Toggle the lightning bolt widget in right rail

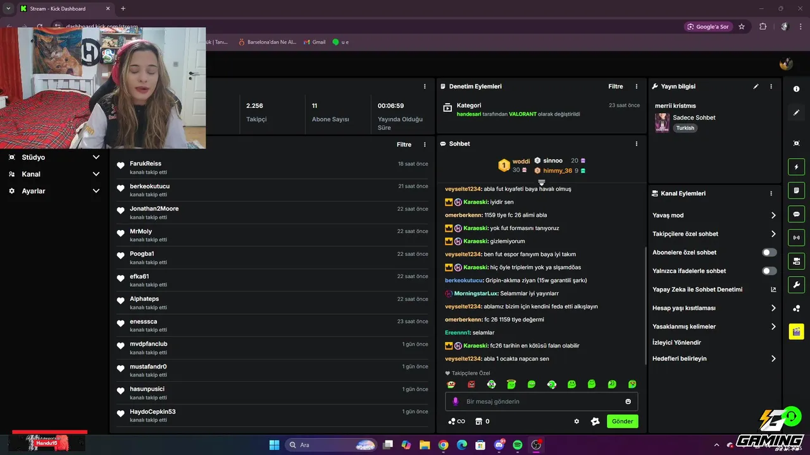coord(796,167)
